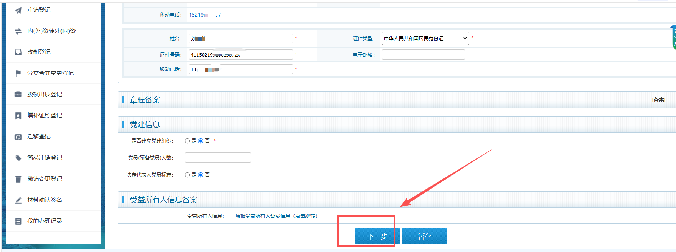676x252 pixels.
Task: Select 是 for 法定代表人党员标志
Action: [187, 175]
